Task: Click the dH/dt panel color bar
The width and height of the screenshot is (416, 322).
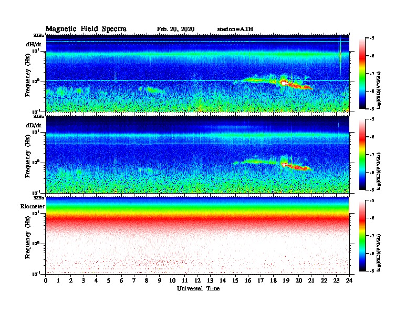Action: (362, 74)
